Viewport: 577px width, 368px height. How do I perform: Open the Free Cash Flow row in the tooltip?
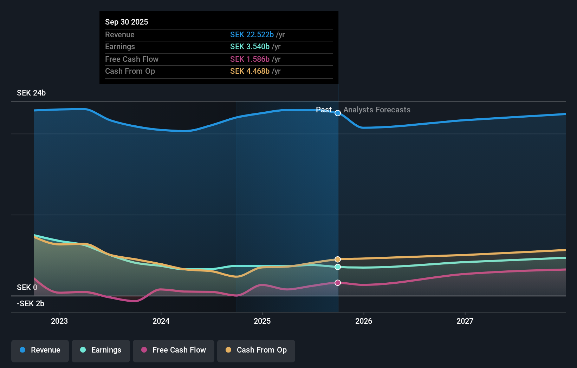click(x=132, y=59)
